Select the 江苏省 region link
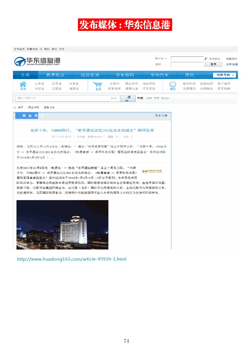The image size is (250, 353). coord(57,84)
